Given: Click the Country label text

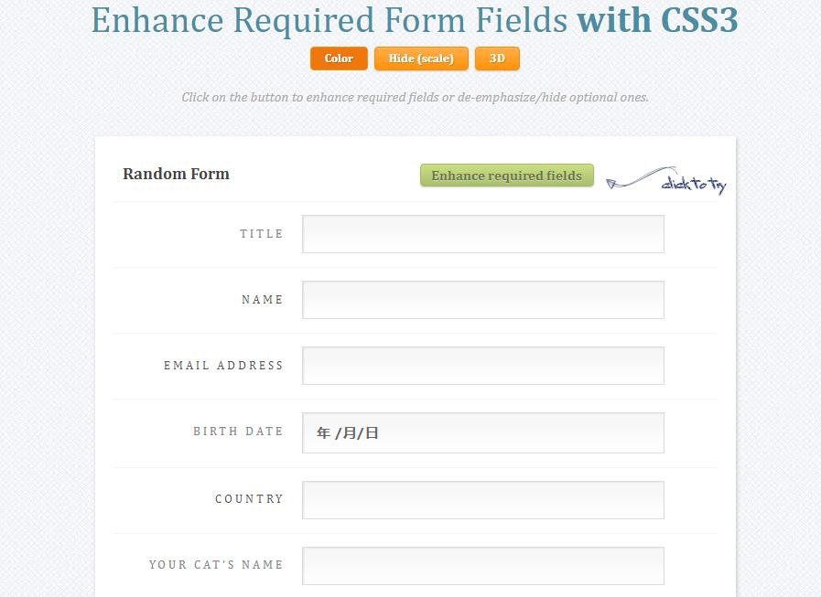Looking at the screenshot, I should click(x=249, y=499).
